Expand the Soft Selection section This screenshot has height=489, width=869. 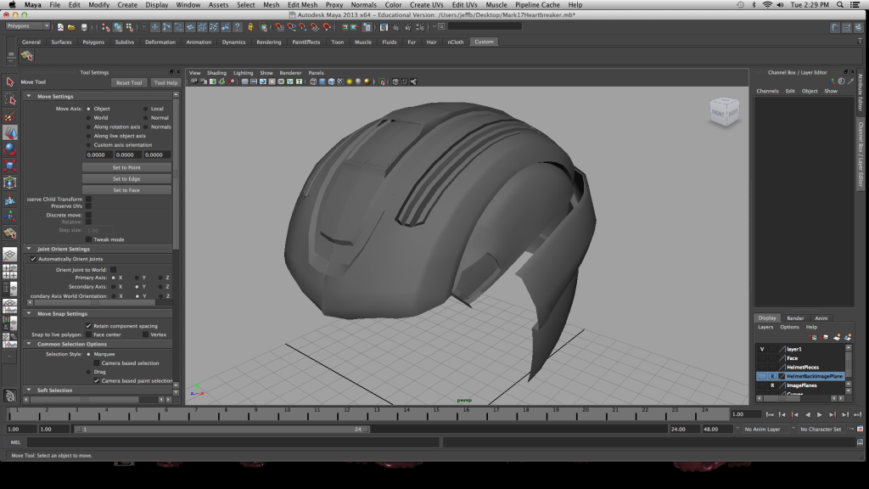coord(29,390)
